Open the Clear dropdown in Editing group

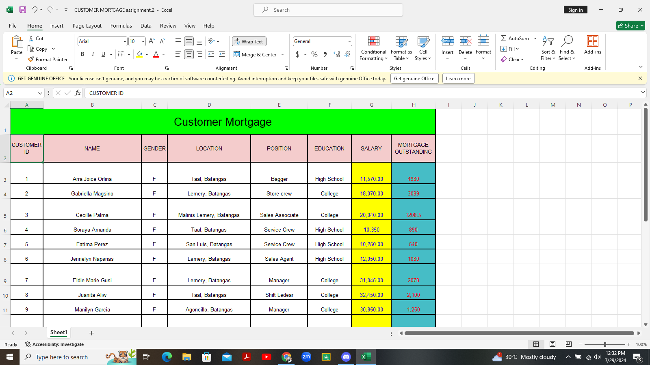pyautogui.click(x=512, y=59)
